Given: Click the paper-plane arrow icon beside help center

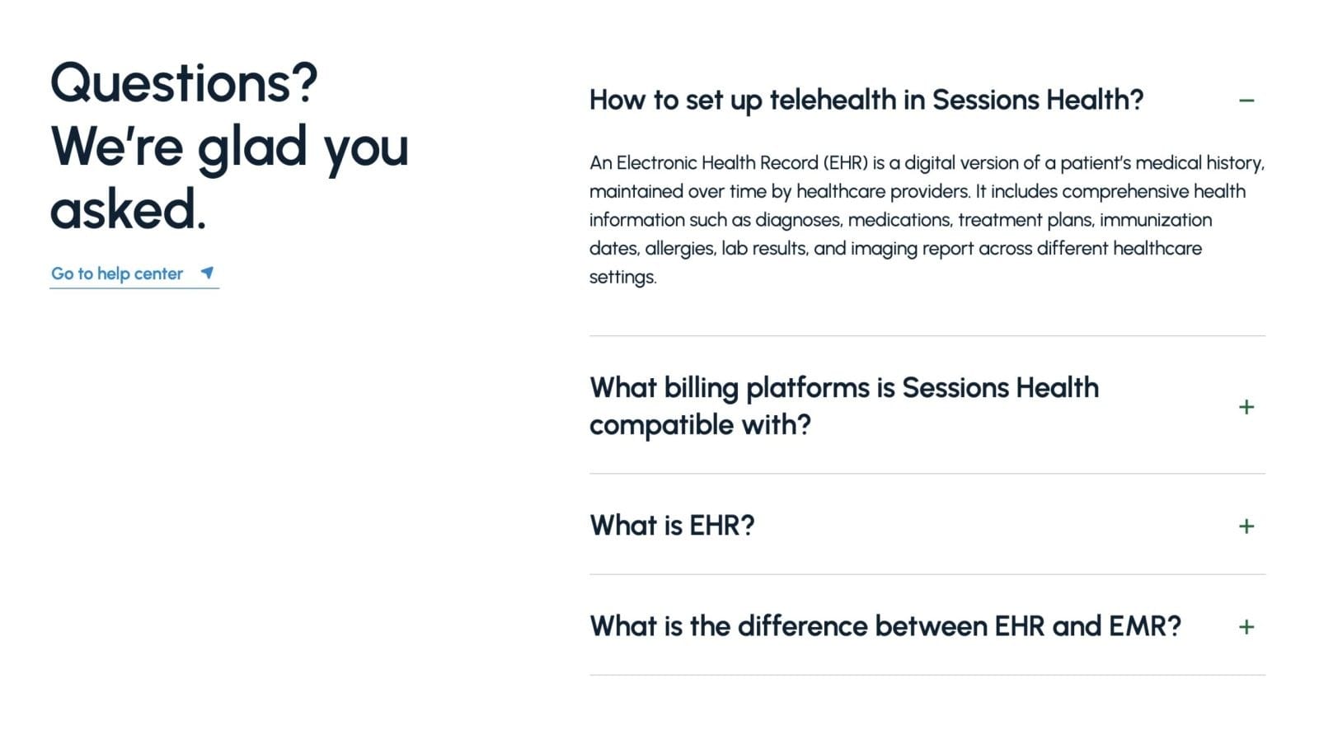Looking at the screenshot, I should click(x=207, y=273).
